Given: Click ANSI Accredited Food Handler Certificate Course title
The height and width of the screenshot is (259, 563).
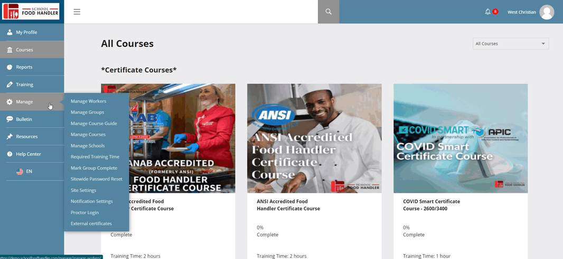Looking at the screenshot, I should [288, 205].
